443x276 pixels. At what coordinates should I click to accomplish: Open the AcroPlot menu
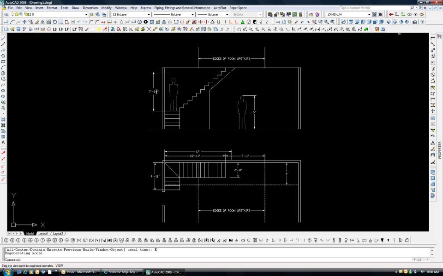(220, 8)
